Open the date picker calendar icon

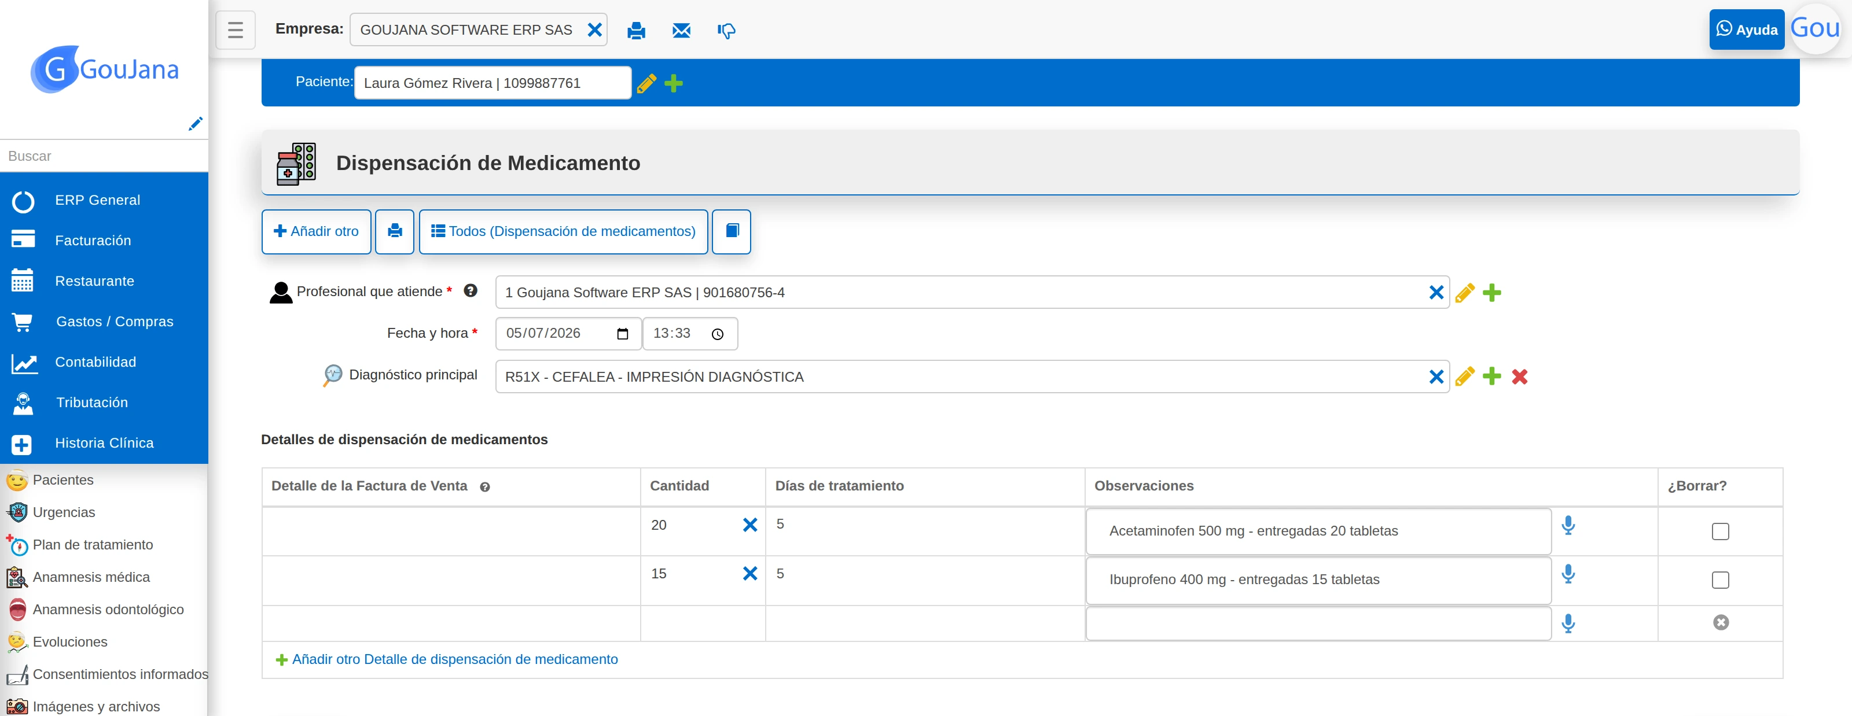click(x=623, y=334)
